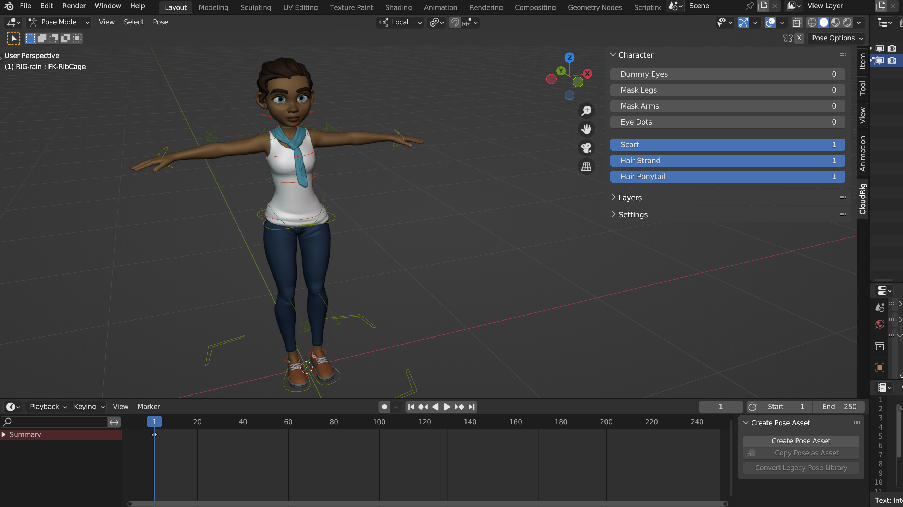Click the viewport zoom magnifier icon

[586, 111]
